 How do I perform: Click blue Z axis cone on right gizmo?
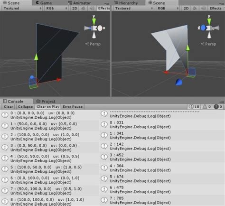coord(203,28)
